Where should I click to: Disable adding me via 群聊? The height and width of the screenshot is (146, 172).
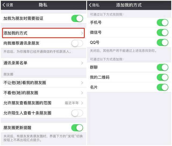[162, 67]
